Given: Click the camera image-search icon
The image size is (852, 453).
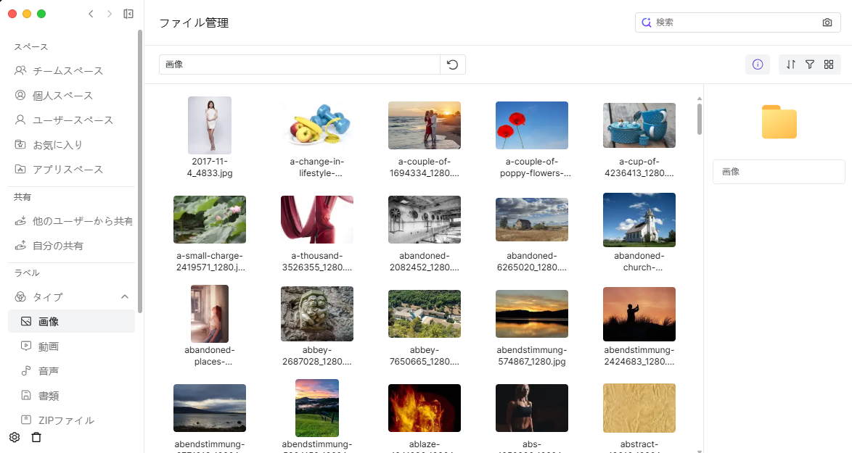Looking at the screenshot, I should coord(827,22).
